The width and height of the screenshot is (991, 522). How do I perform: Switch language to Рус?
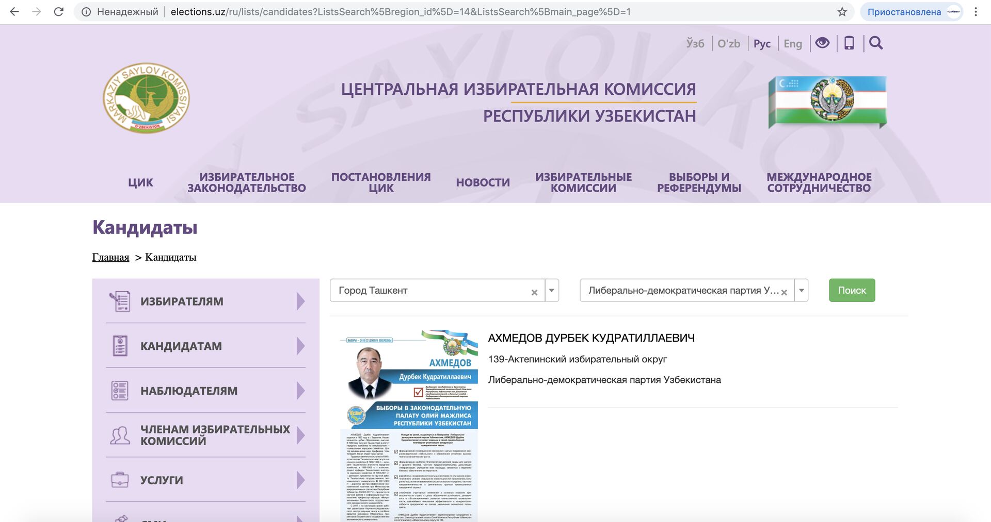762,43
